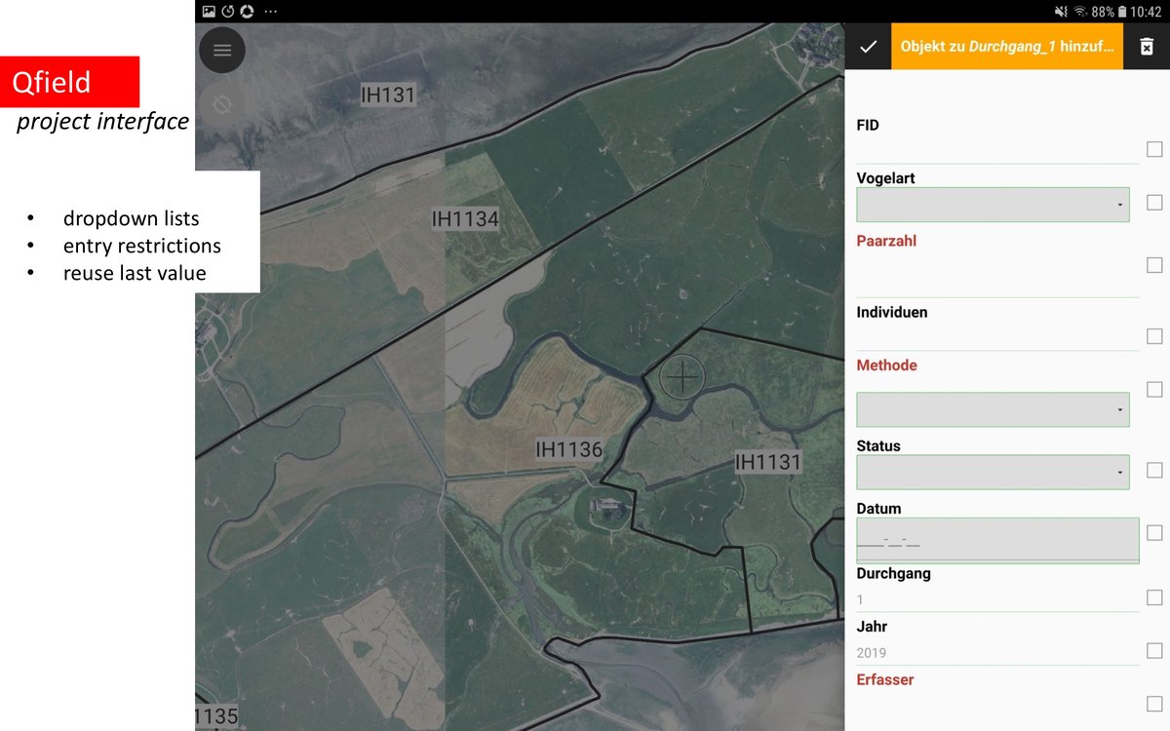The height and width of the screenshot is (731, 1170).
Task: Tap the muted sound status icon
Action: click(1061, 12)
